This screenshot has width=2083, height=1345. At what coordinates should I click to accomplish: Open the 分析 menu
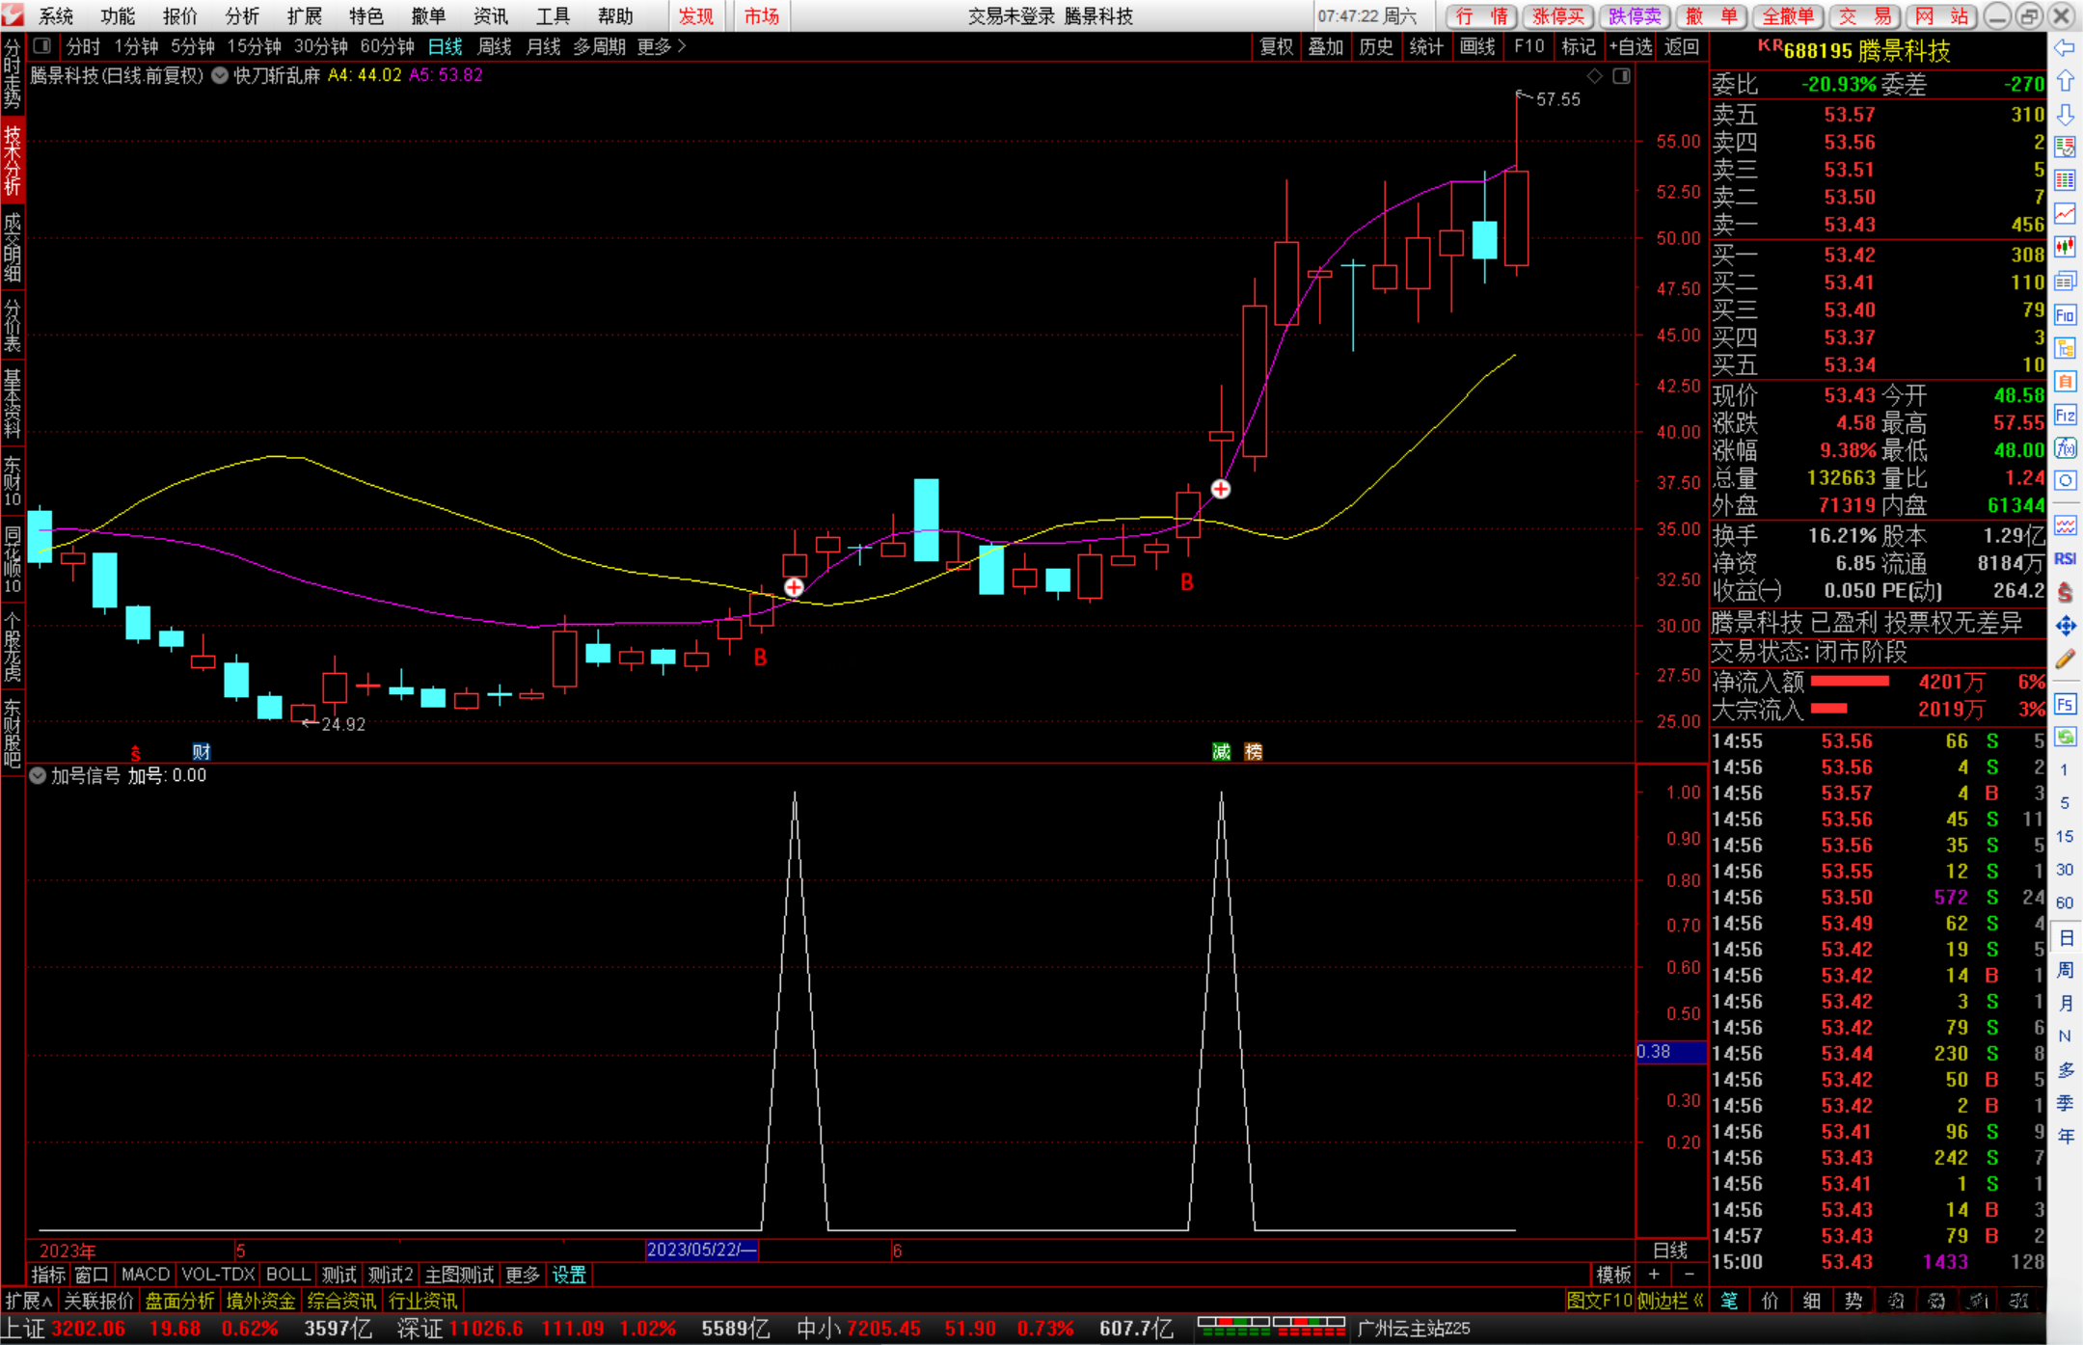click(x=242, y=16)
